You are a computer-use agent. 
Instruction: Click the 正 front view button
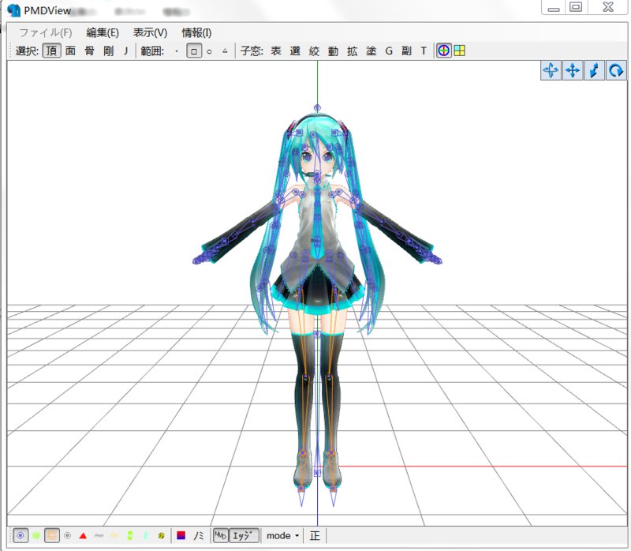315,536
